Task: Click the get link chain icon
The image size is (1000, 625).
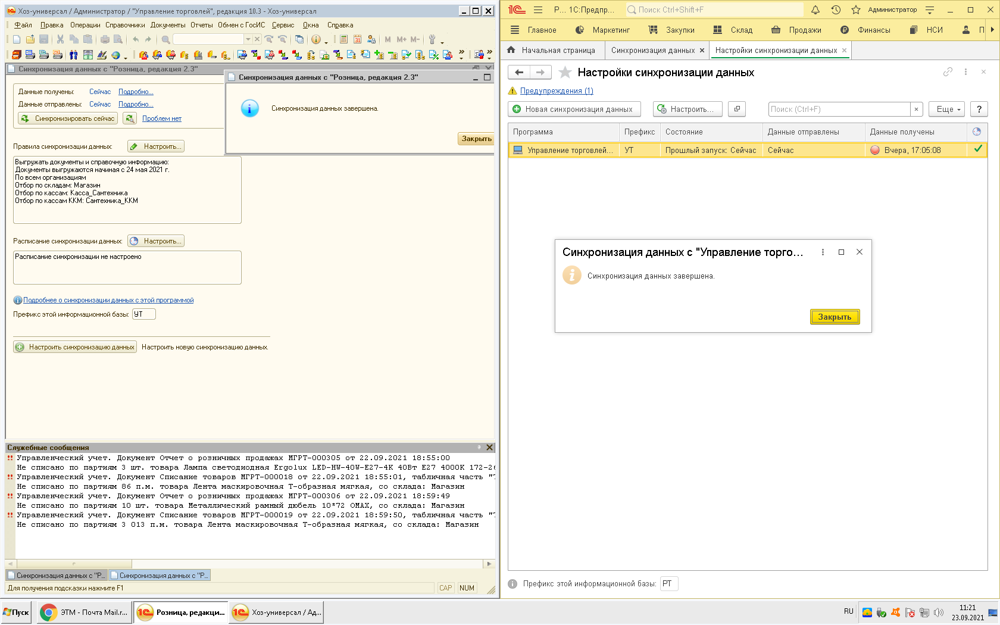Action: point(948,72)
